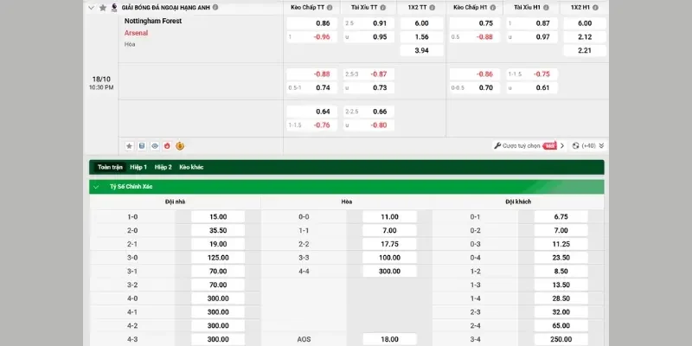Image resolution: width=692 pixels, height=346 pixels.
Task: Click the wrench Cược tuỳ chọn icon
Action: pos(497,145)
